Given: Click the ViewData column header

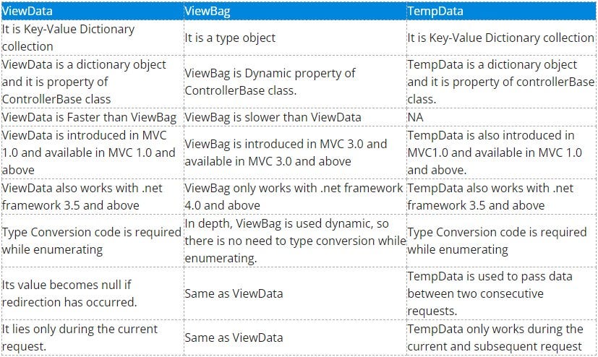Looking at the screenshot, I should click(93, 11).
